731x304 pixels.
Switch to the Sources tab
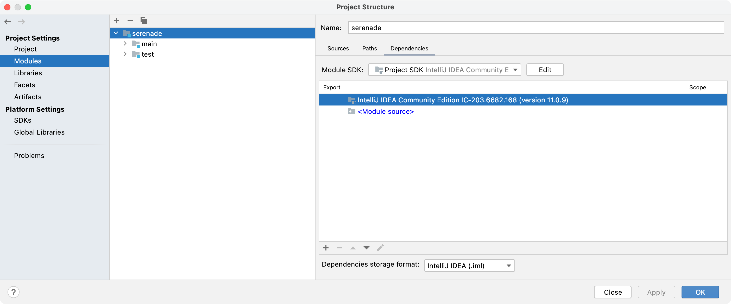338,48
